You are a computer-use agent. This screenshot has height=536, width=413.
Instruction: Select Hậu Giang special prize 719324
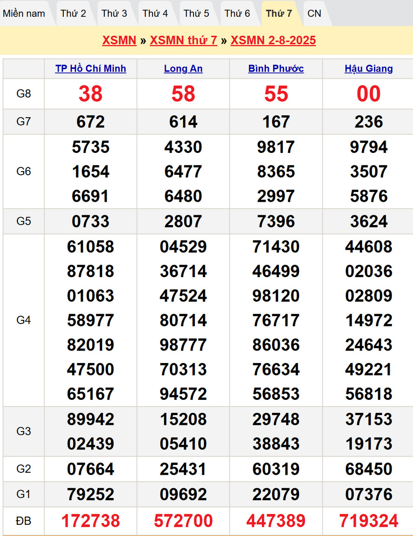click(368, 521)
